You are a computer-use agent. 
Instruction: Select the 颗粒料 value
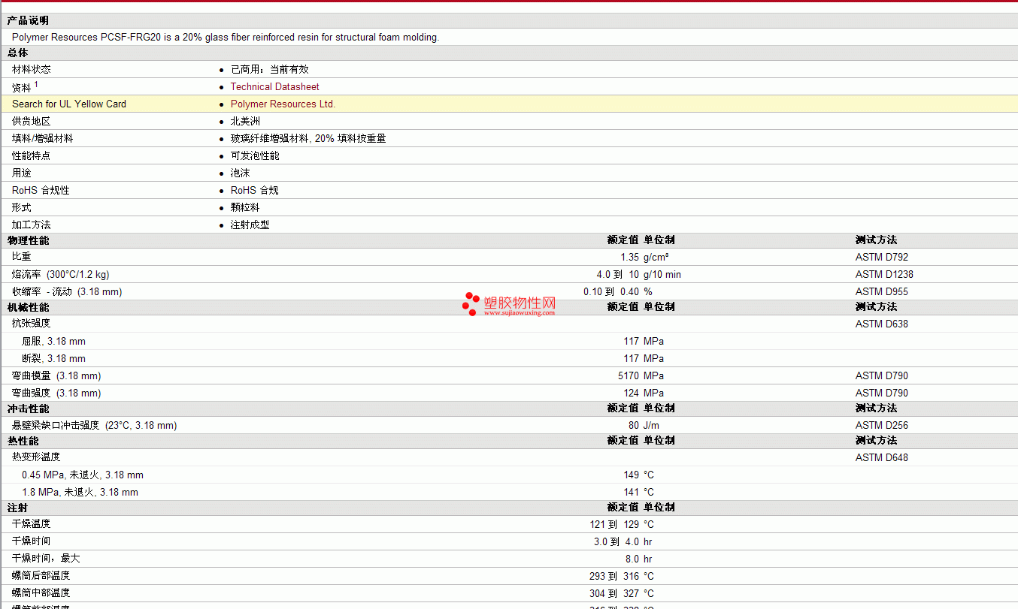[245, 207]
